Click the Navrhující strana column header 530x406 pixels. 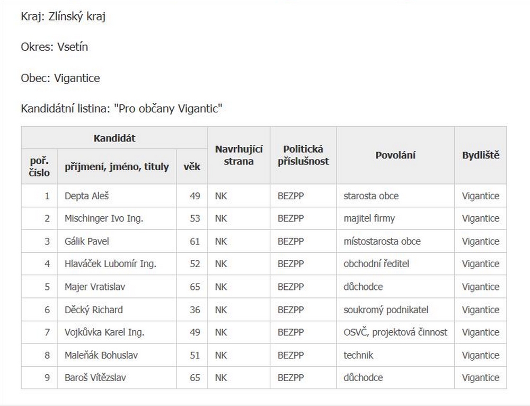coord(238,155)
